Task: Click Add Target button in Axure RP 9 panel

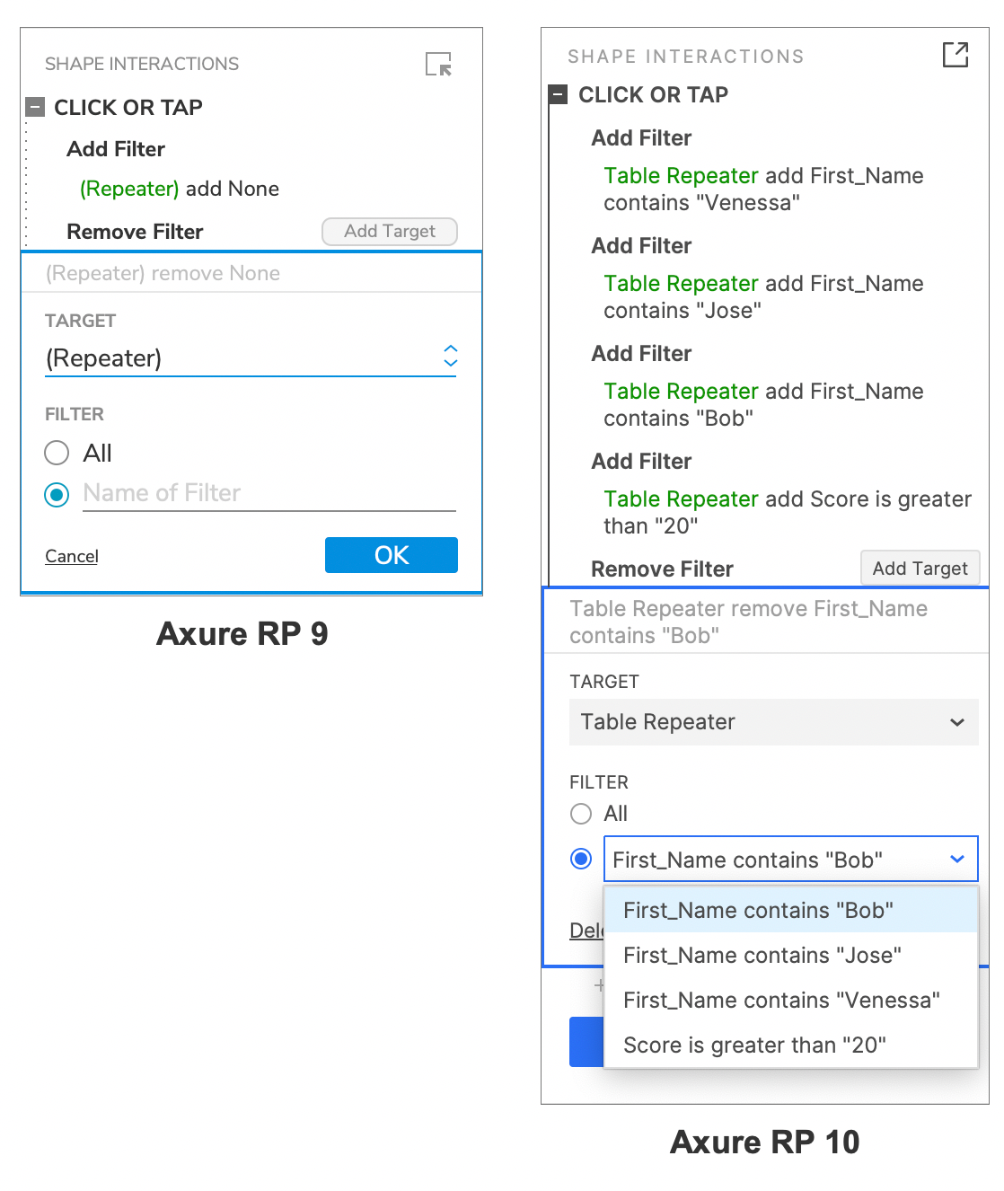Action: tap(390, 231)
